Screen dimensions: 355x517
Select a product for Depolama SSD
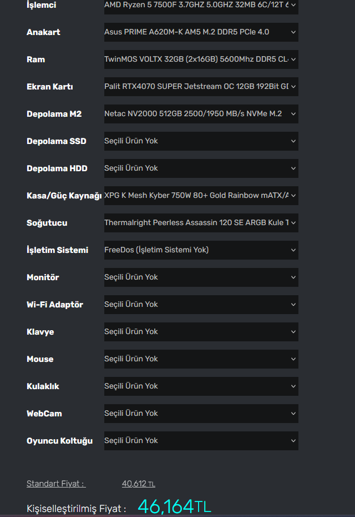click(x=201, y=141)
